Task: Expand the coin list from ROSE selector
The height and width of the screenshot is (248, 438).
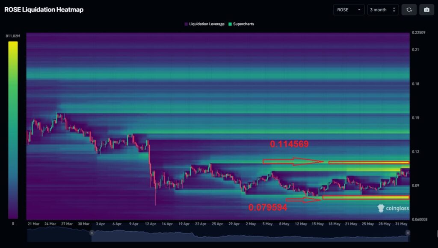Action: click(x=349, y=9)
